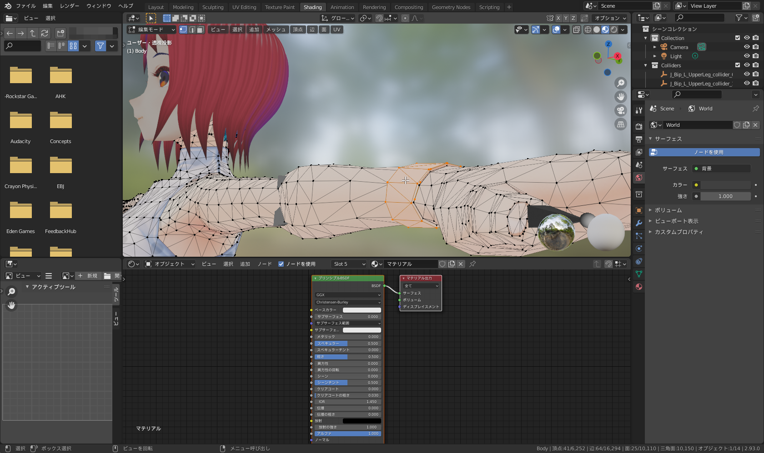Open the オプション dropdown in viewport header

click(x=610, y=18)
